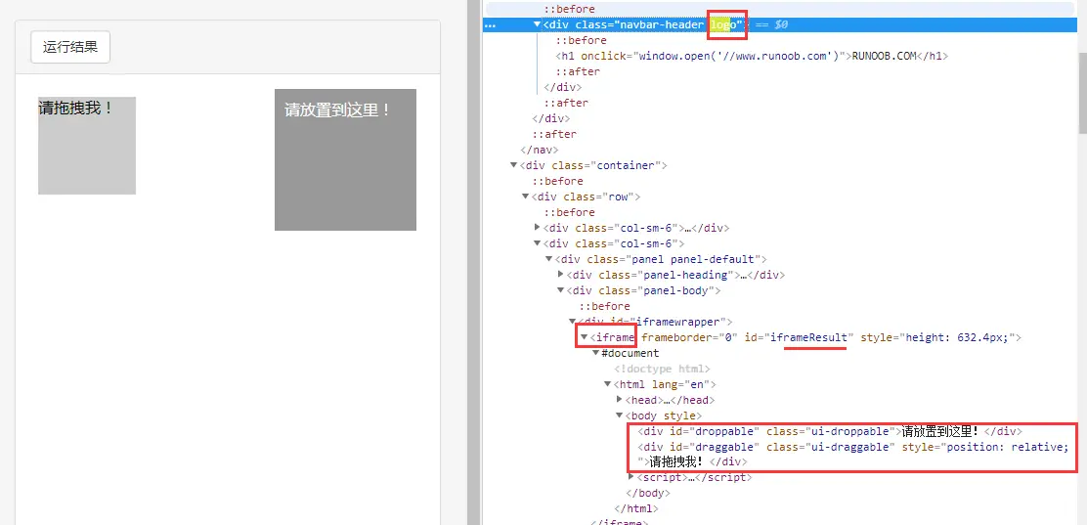Collapse the html lang="en" node
The height and width of the screenshot is (525, 1087).
608,384
